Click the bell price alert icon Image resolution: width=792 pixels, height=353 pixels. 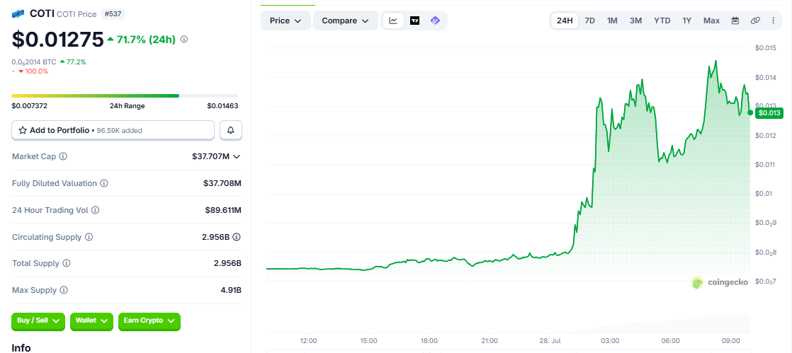231,130
